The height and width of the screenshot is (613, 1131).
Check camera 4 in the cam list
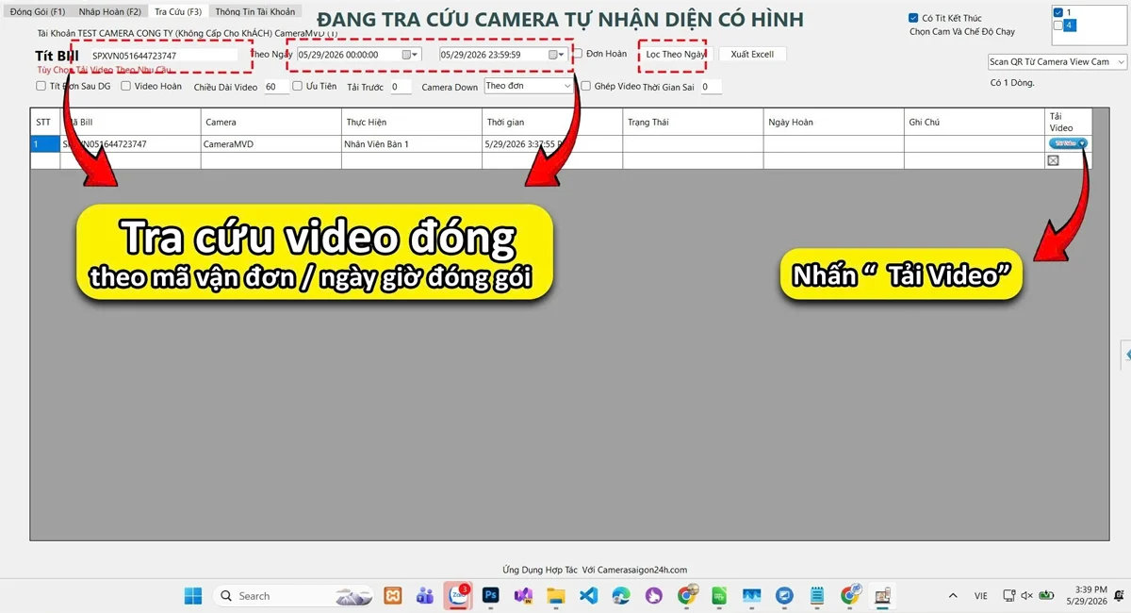coord(1057,25)
